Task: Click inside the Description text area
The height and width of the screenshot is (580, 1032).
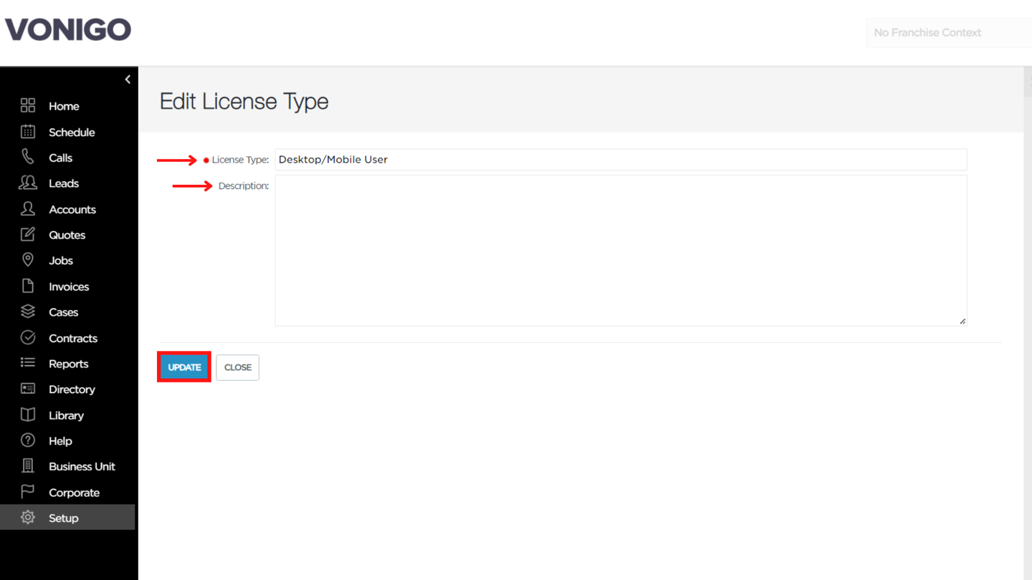Action: pyautogui.click(x=621, y=251)
